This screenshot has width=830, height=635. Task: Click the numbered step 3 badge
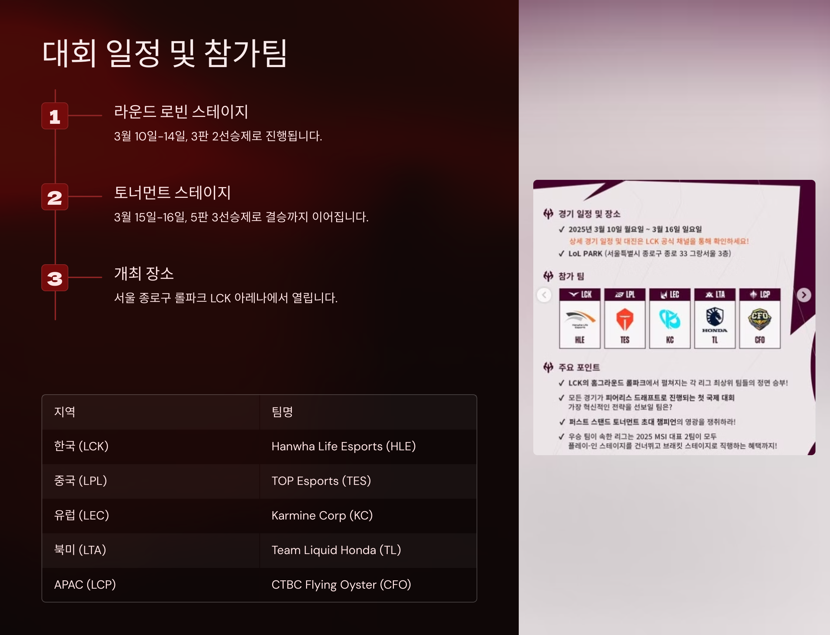point(55,278)
